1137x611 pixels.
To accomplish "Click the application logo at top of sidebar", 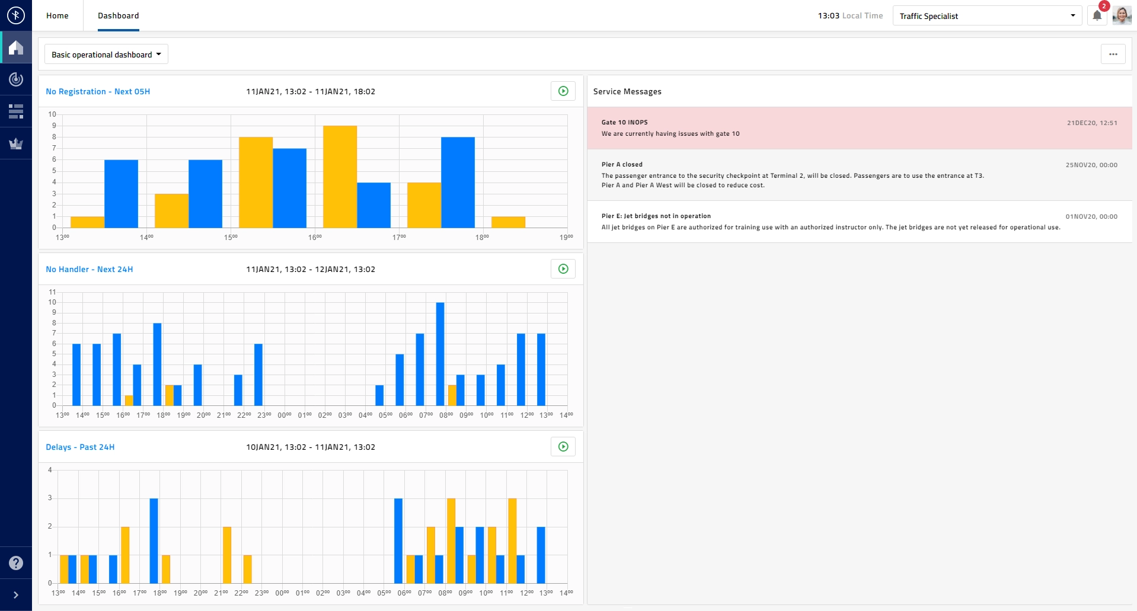I will 16,15.
